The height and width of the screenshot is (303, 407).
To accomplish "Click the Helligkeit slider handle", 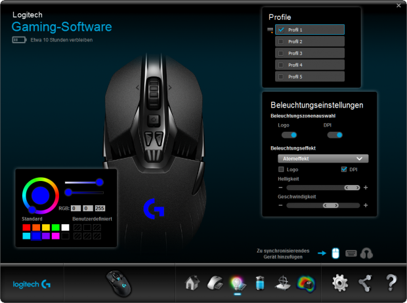I will click(x=352, y=188).
